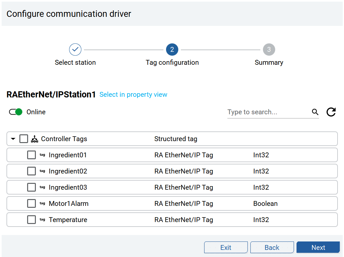The image size is (344, 257).
Task: Click the refresh tags icon
Action: point(331,112)
